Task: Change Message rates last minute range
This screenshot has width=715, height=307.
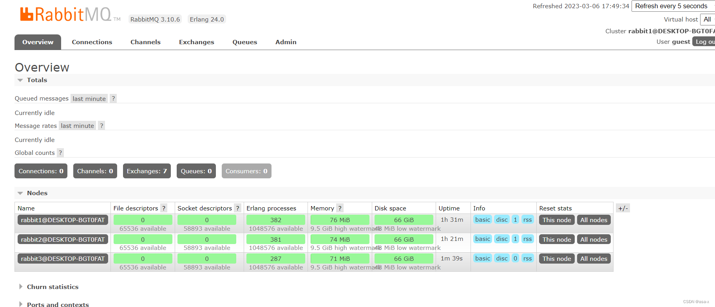Action: coord(77,126)
